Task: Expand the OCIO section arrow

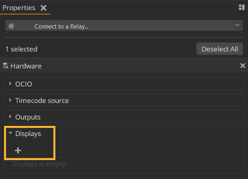Action: click(10, 84)
